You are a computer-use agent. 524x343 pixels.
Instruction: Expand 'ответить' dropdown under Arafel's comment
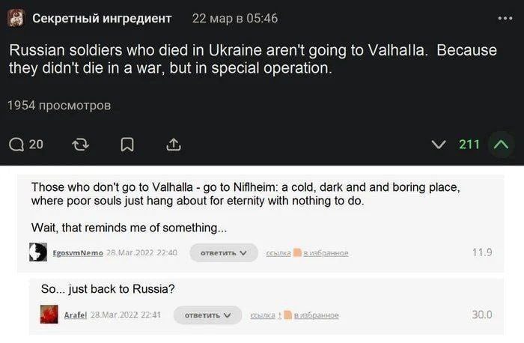click(207, 315)
